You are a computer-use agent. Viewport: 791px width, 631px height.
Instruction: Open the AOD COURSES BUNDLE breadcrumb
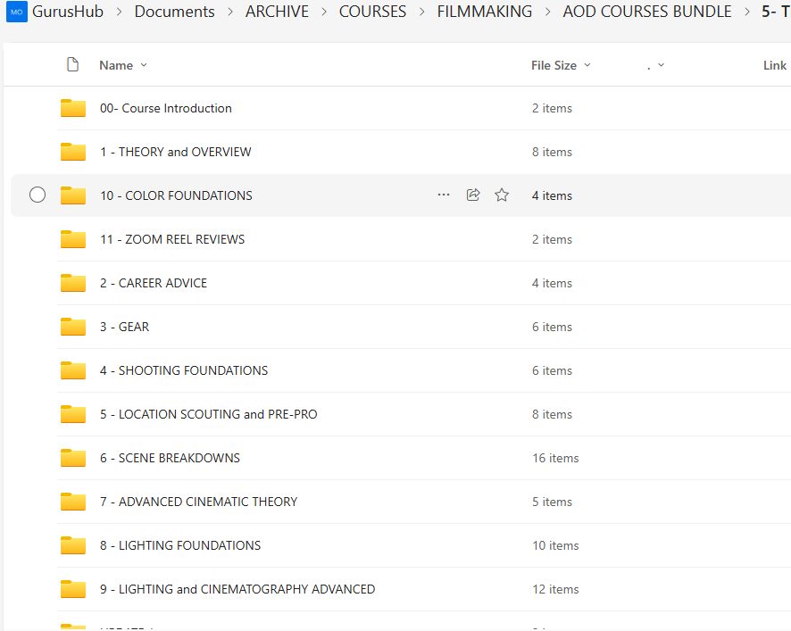click(x=646, y=12)
